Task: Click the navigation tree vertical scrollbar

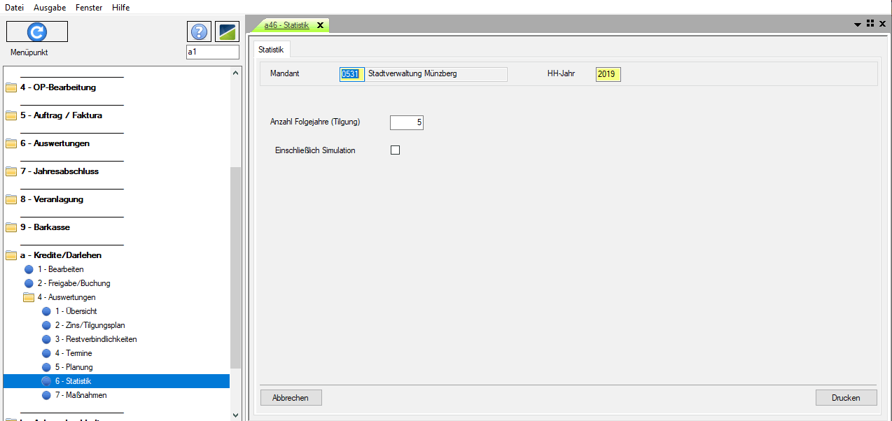Action: [235, 266]
